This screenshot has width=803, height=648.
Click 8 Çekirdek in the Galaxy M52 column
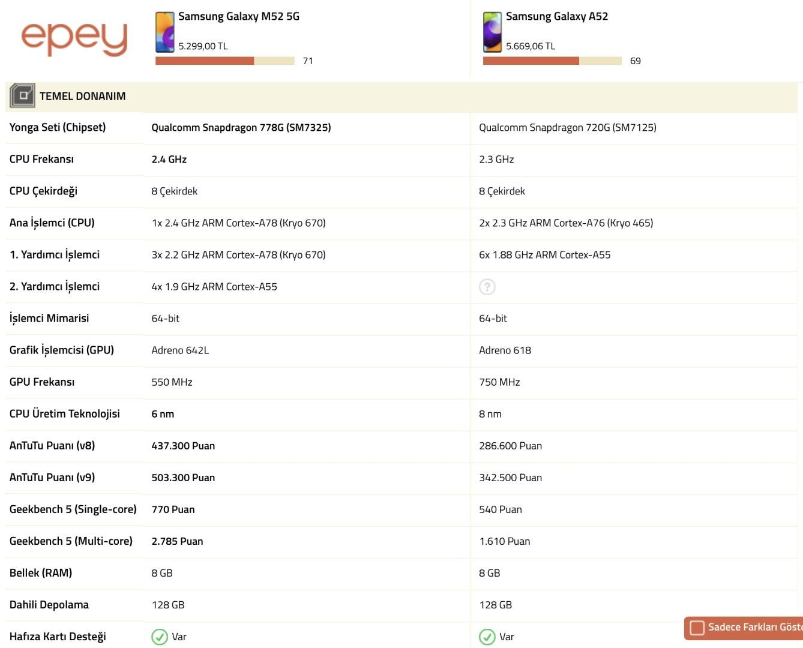[x=174, y=191]
